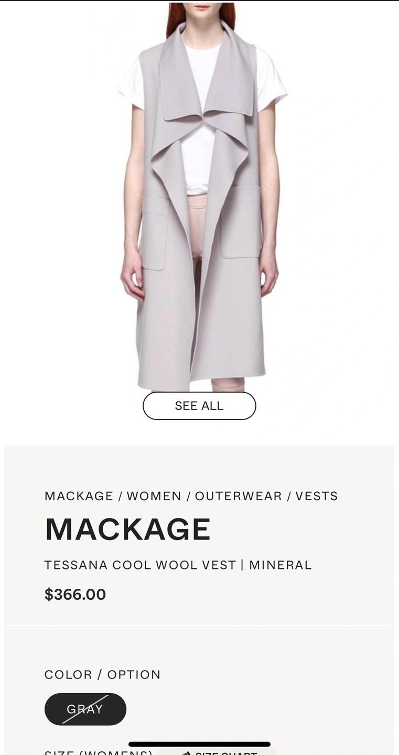Tap the ruler icon beside SIZE CHART

[186, 753]
